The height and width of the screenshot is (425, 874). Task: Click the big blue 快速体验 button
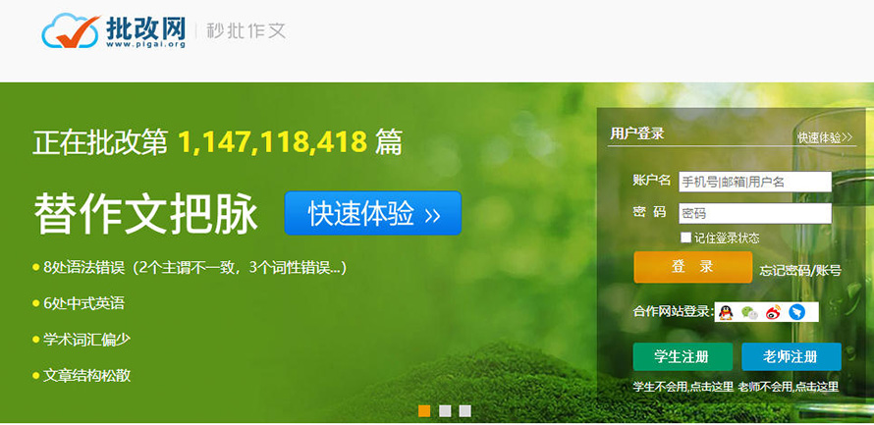tap(373, 213)
